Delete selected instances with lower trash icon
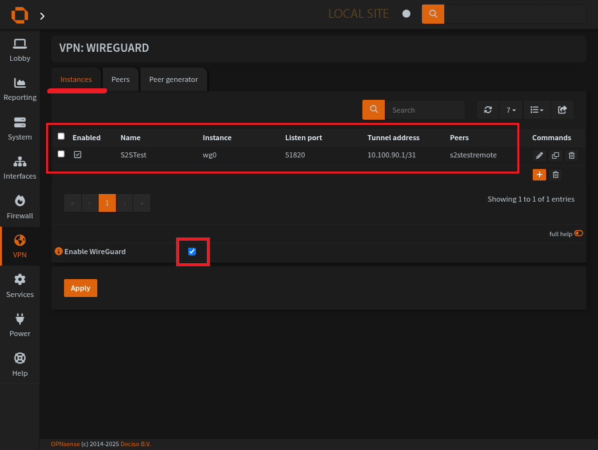 pos(556,175)
